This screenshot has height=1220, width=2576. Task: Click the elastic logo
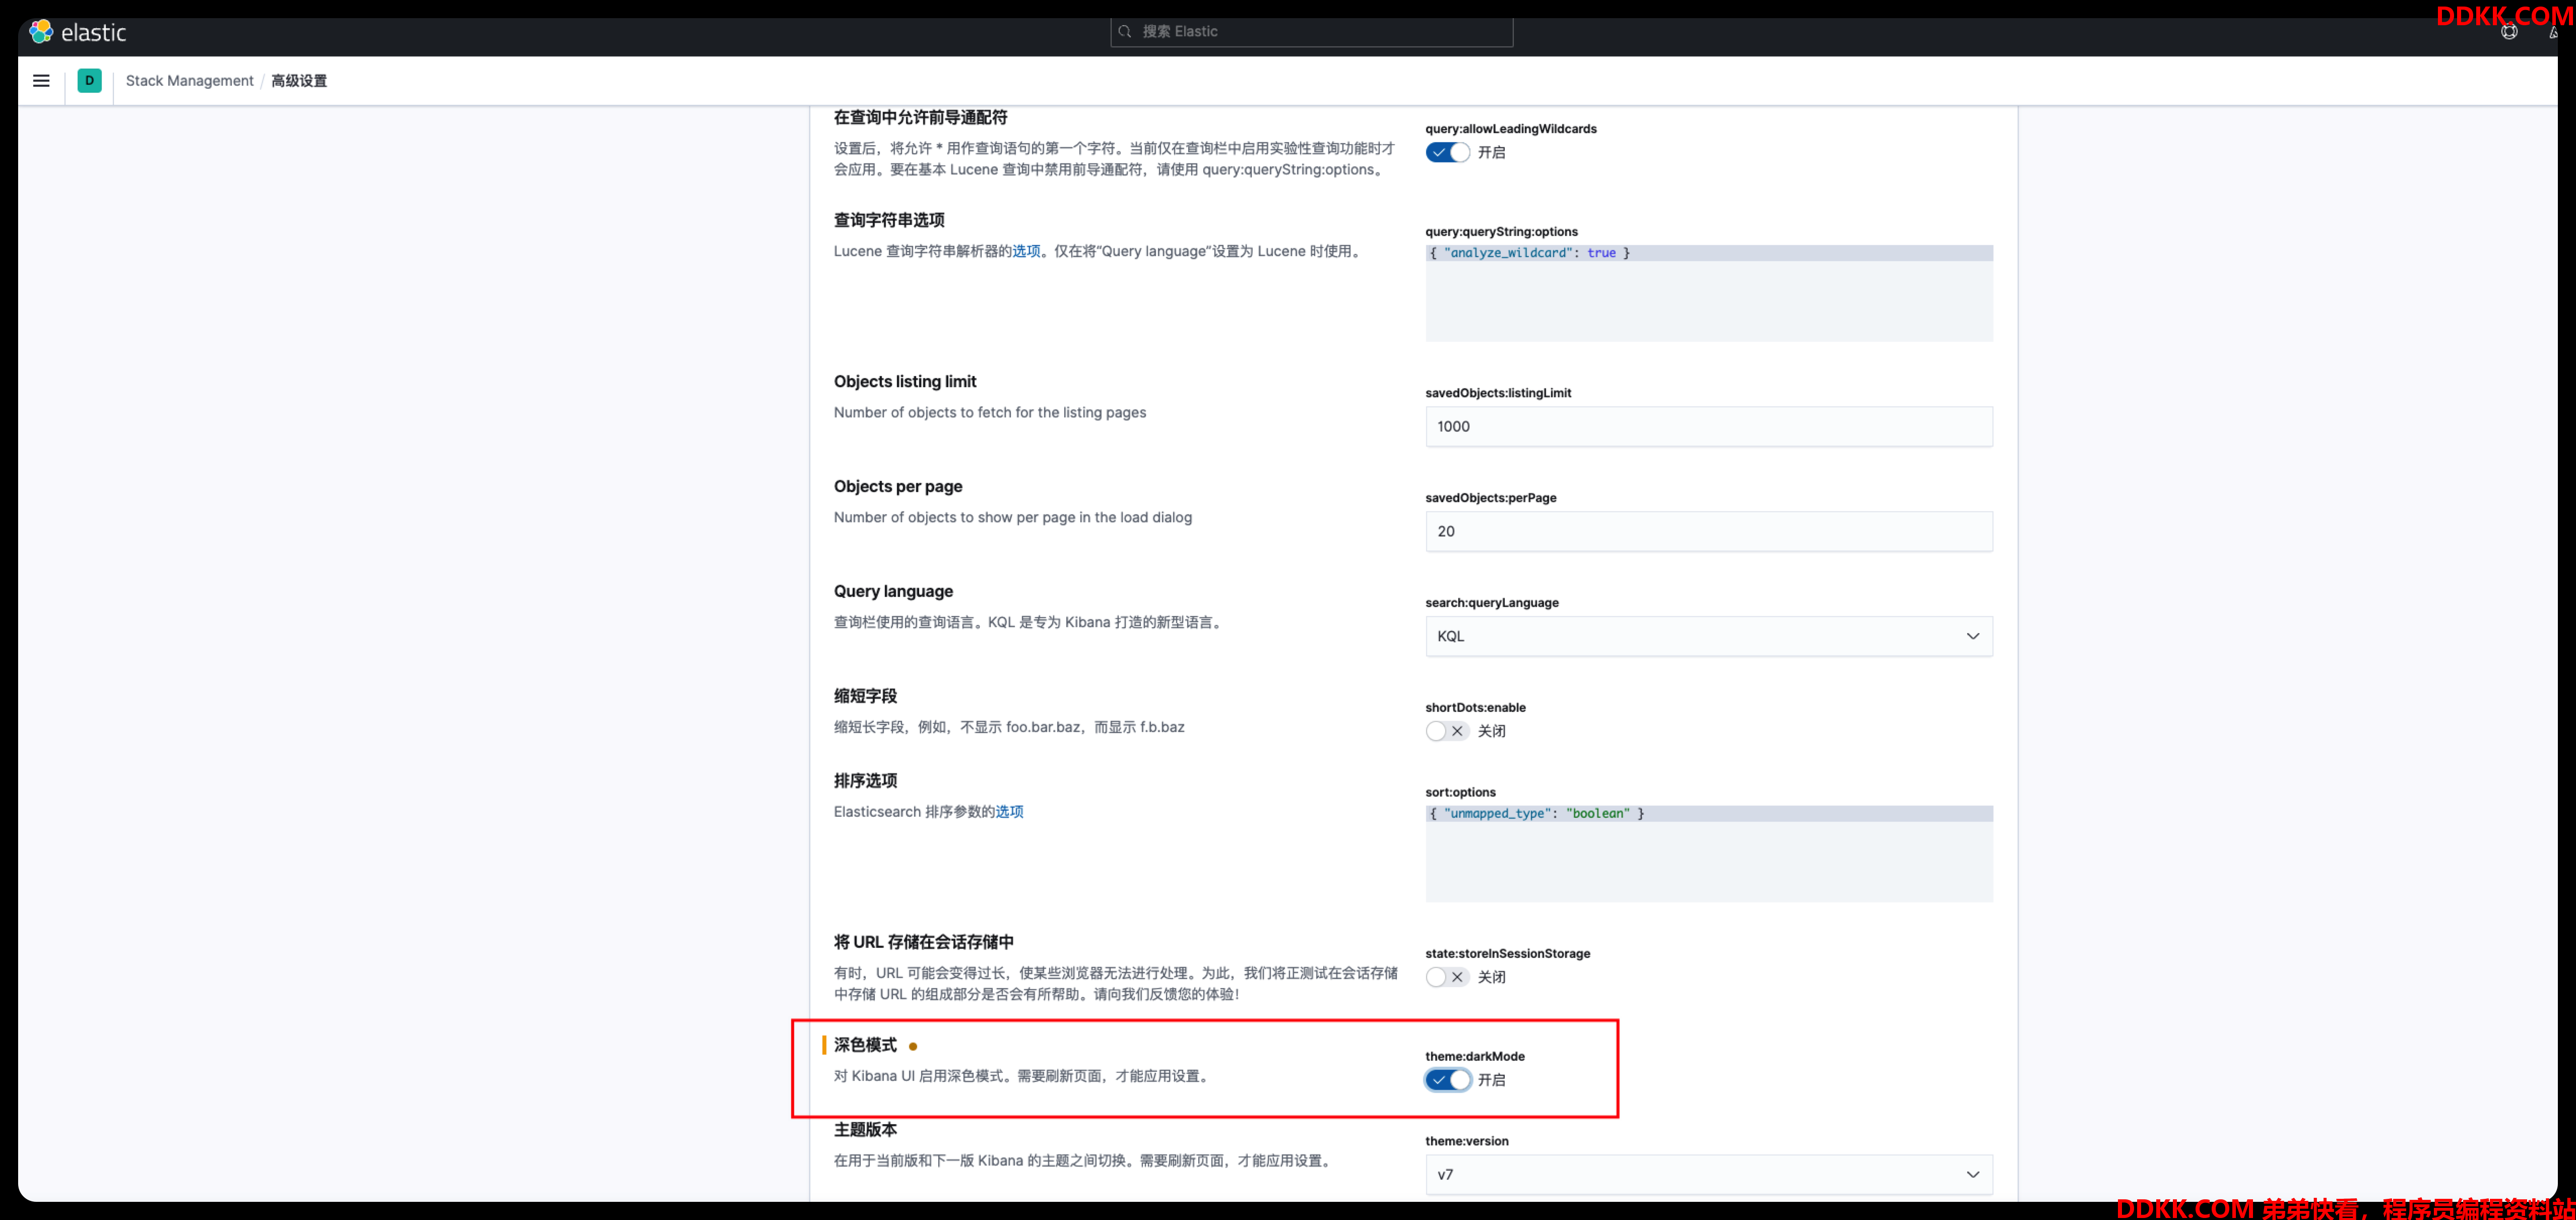point(78,32)
